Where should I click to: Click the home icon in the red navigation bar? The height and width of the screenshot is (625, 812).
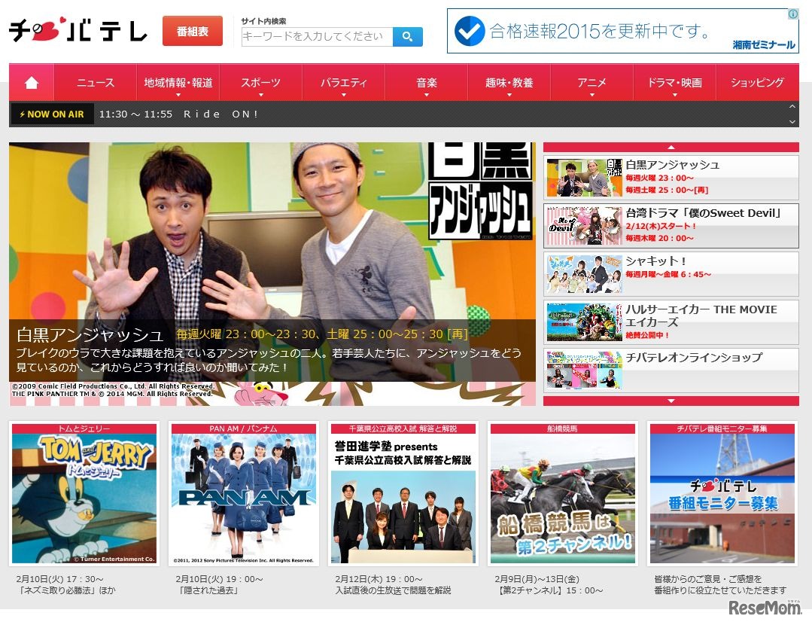(x=30, y=82)
